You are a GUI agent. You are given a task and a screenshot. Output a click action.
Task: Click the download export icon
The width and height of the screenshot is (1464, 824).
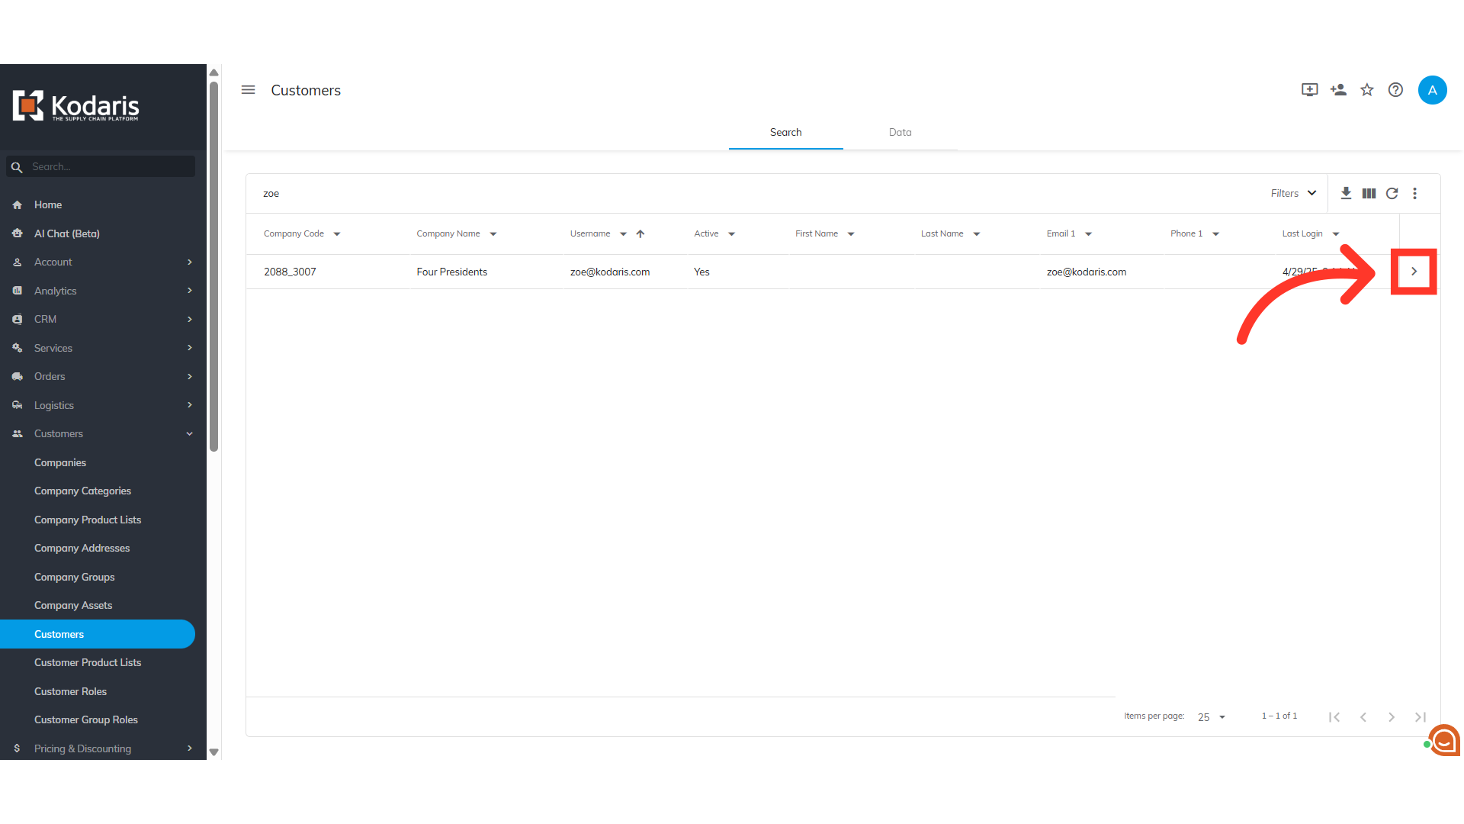pos(1346,194)
